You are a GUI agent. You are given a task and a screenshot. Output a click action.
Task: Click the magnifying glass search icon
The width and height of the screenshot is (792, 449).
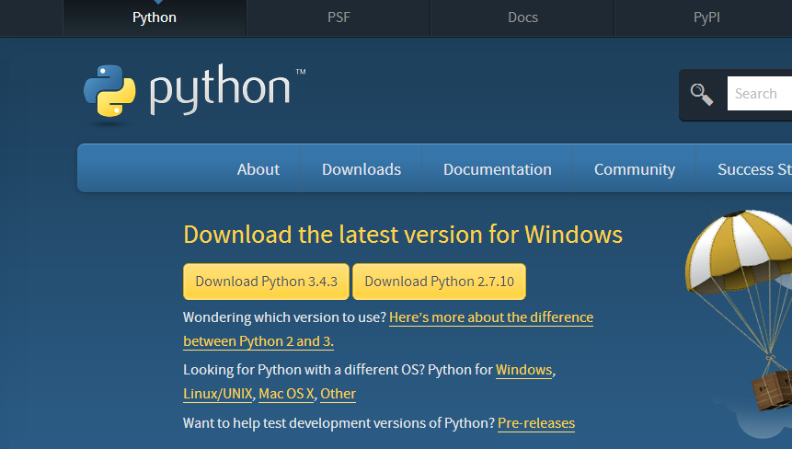click(702, 94)
